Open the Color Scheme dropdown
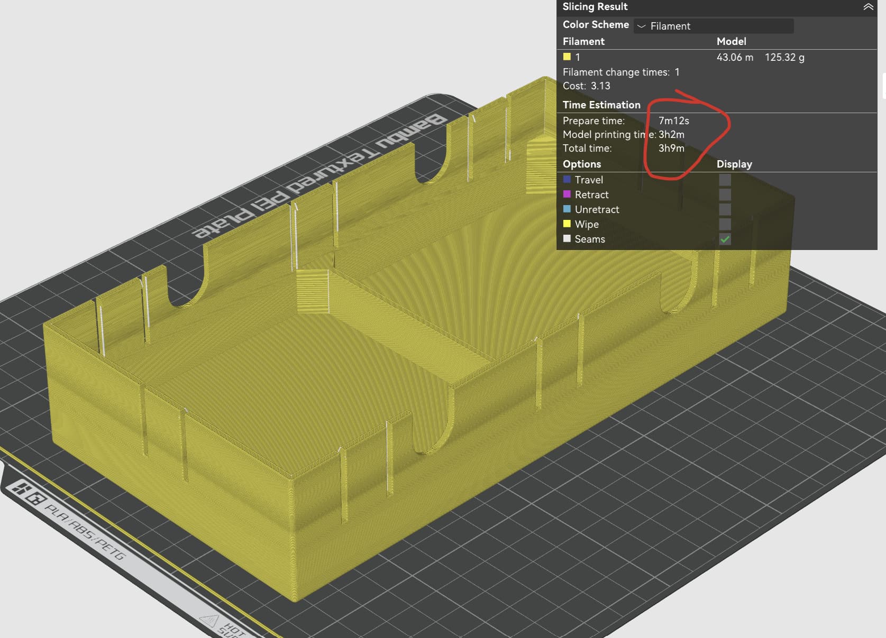This screenshot has width=886, height=638. (x=713, y=26)
